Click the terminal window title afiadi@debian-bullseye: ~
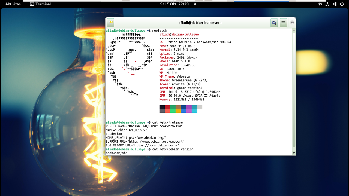Screen dimensions: 349x196 [x=200, y=23]
